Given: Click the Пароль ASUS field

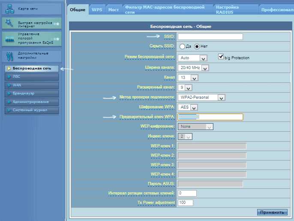Looking at the screenshot, I should [x=210, y=184].
